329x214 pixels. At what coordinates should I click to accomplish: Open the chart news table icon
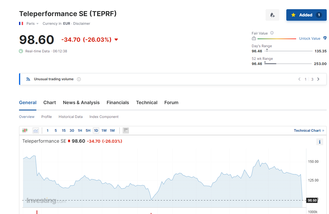[126, 131]
